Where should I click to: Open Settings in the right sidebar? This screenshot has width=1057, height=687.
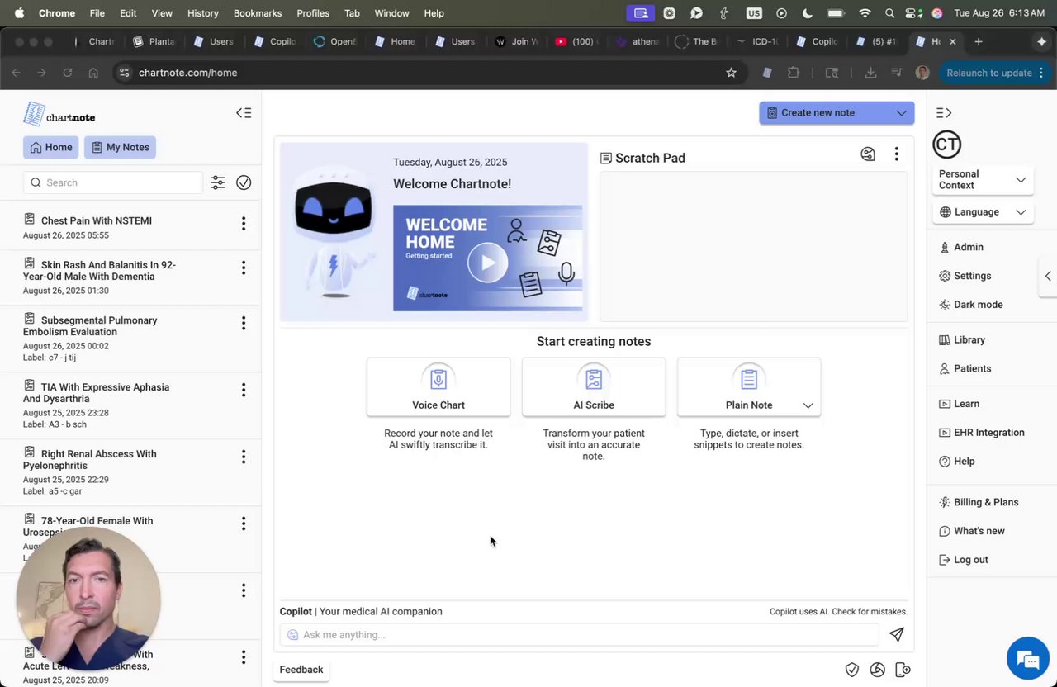coord(965,276)
